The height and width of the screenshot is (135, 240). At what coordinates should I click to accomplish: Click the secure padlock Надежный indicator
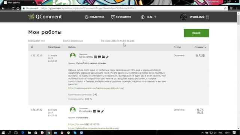31,8
